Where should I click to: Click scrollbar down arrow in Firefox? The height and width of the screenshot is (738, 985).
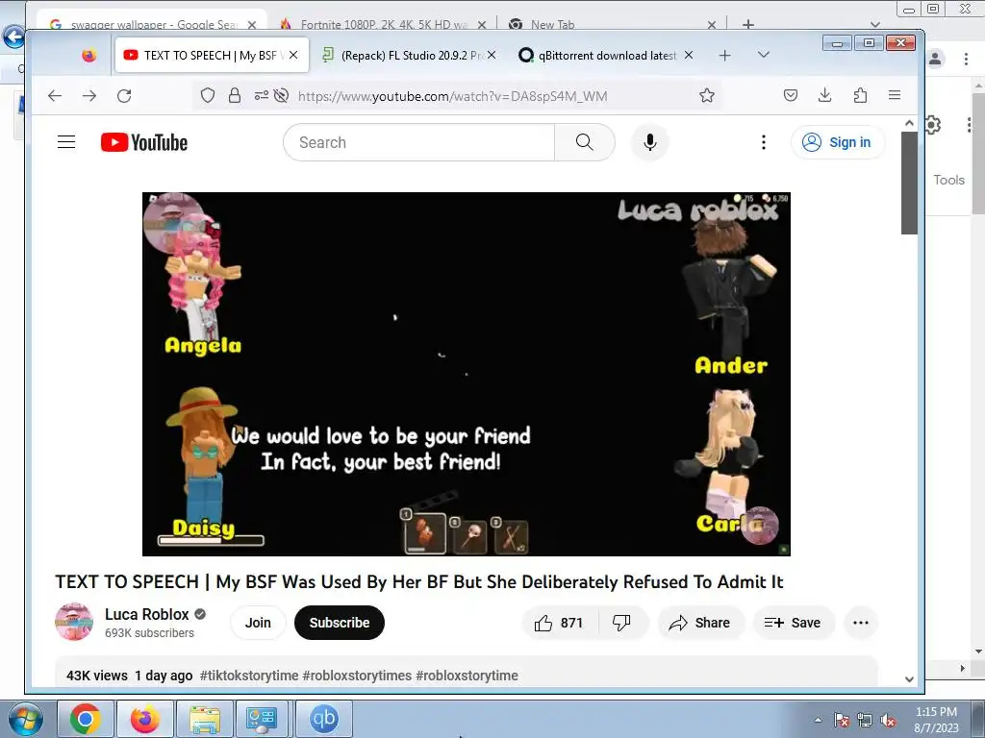909,679
